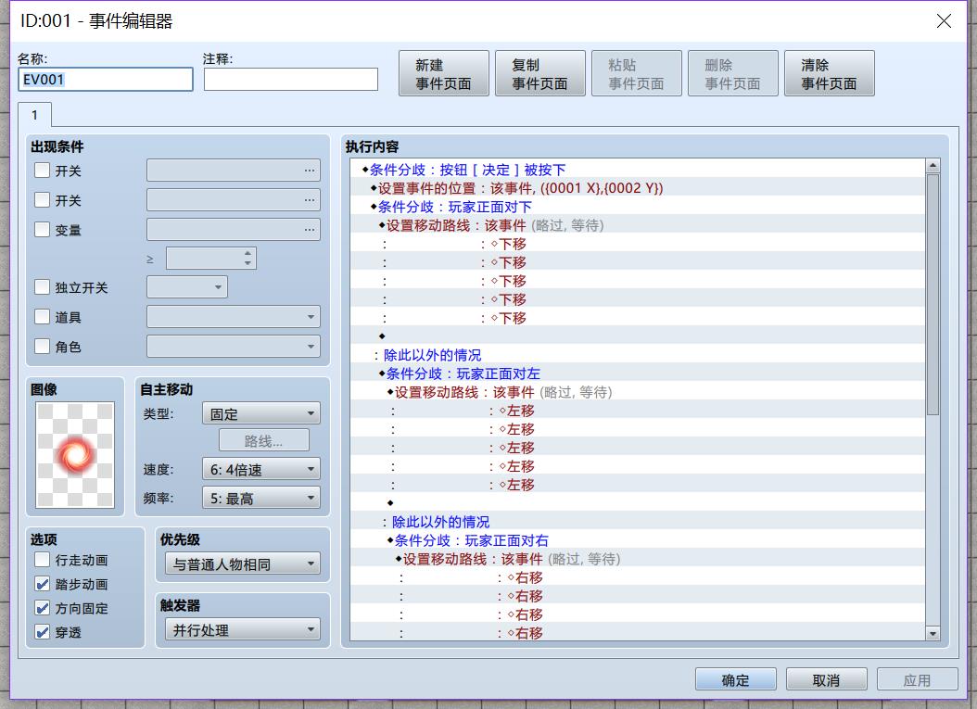
Task: Select the second 除此以外的情况 line
Action: pos(638,522)
